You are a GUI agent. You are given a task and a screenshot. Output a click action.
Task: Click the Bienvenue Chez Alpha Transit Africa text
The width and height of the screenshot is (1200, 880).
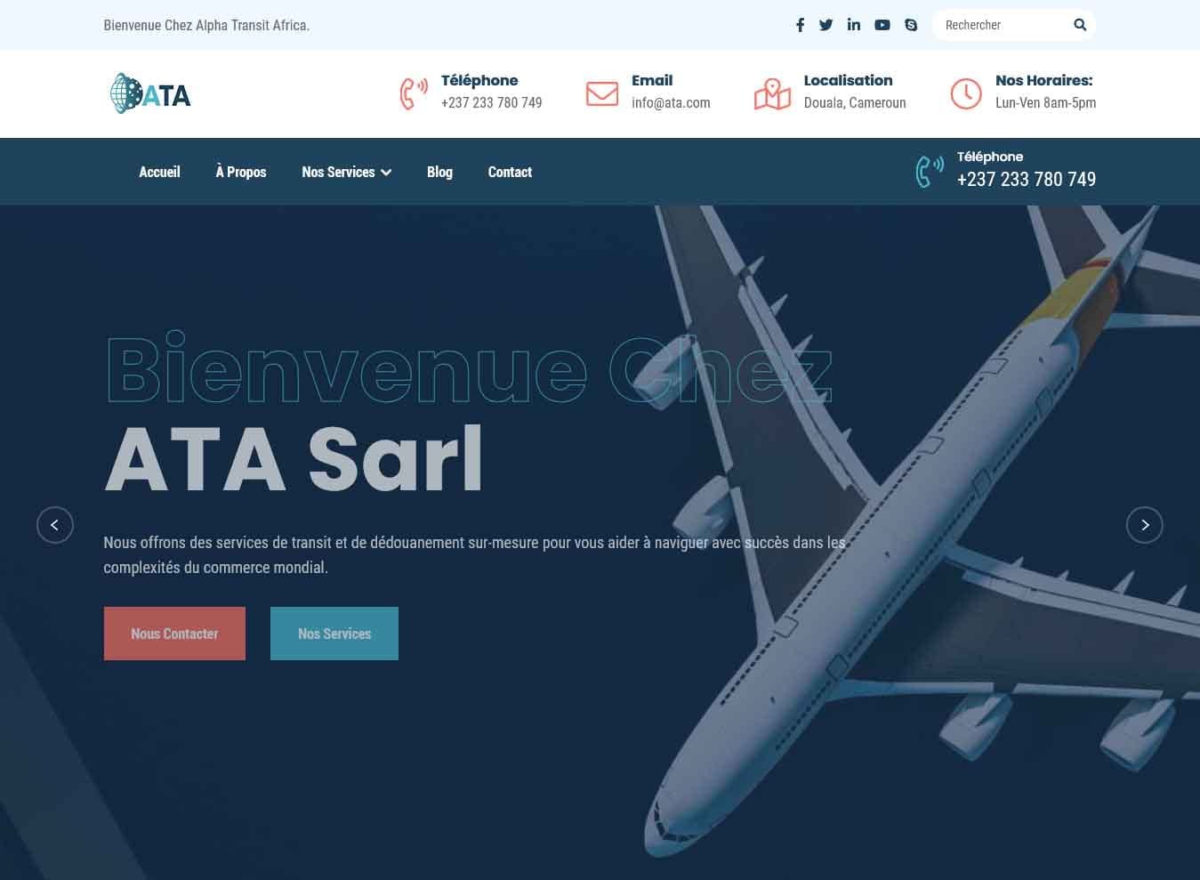[x=206, y=25]
